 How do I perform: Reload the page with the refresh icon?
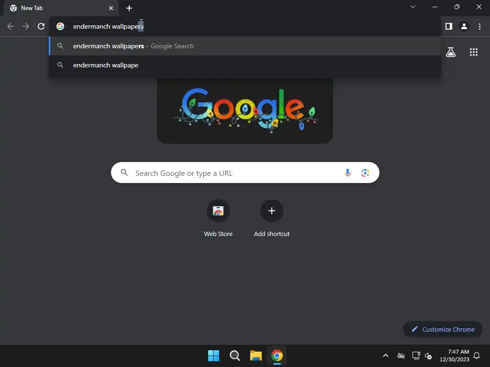(41, 27)
